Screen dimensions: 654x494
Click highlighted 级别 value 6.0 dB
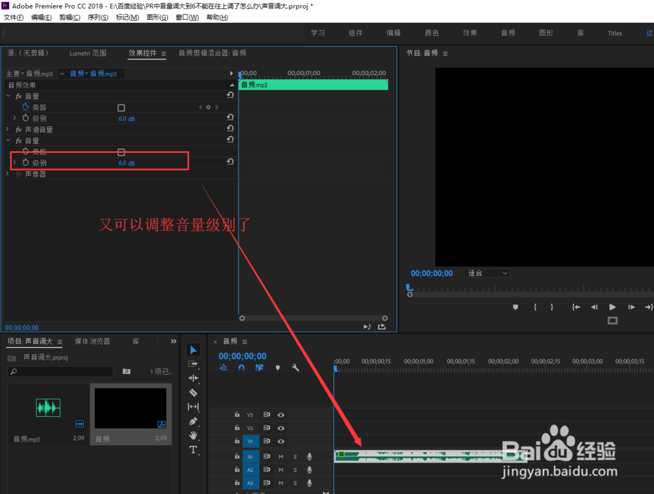point(126,163)
